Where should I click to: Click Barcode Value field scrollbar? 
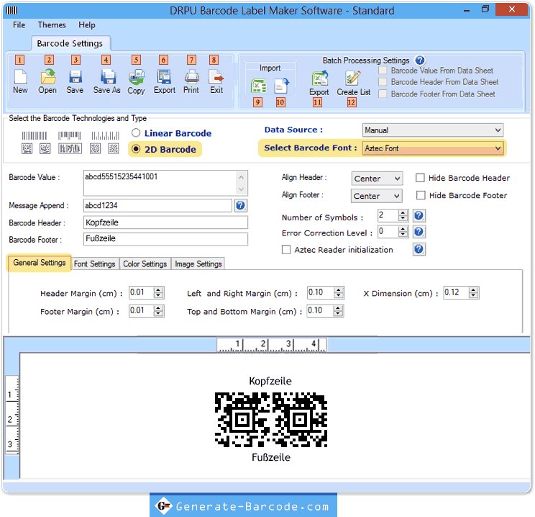pos(241,183)
